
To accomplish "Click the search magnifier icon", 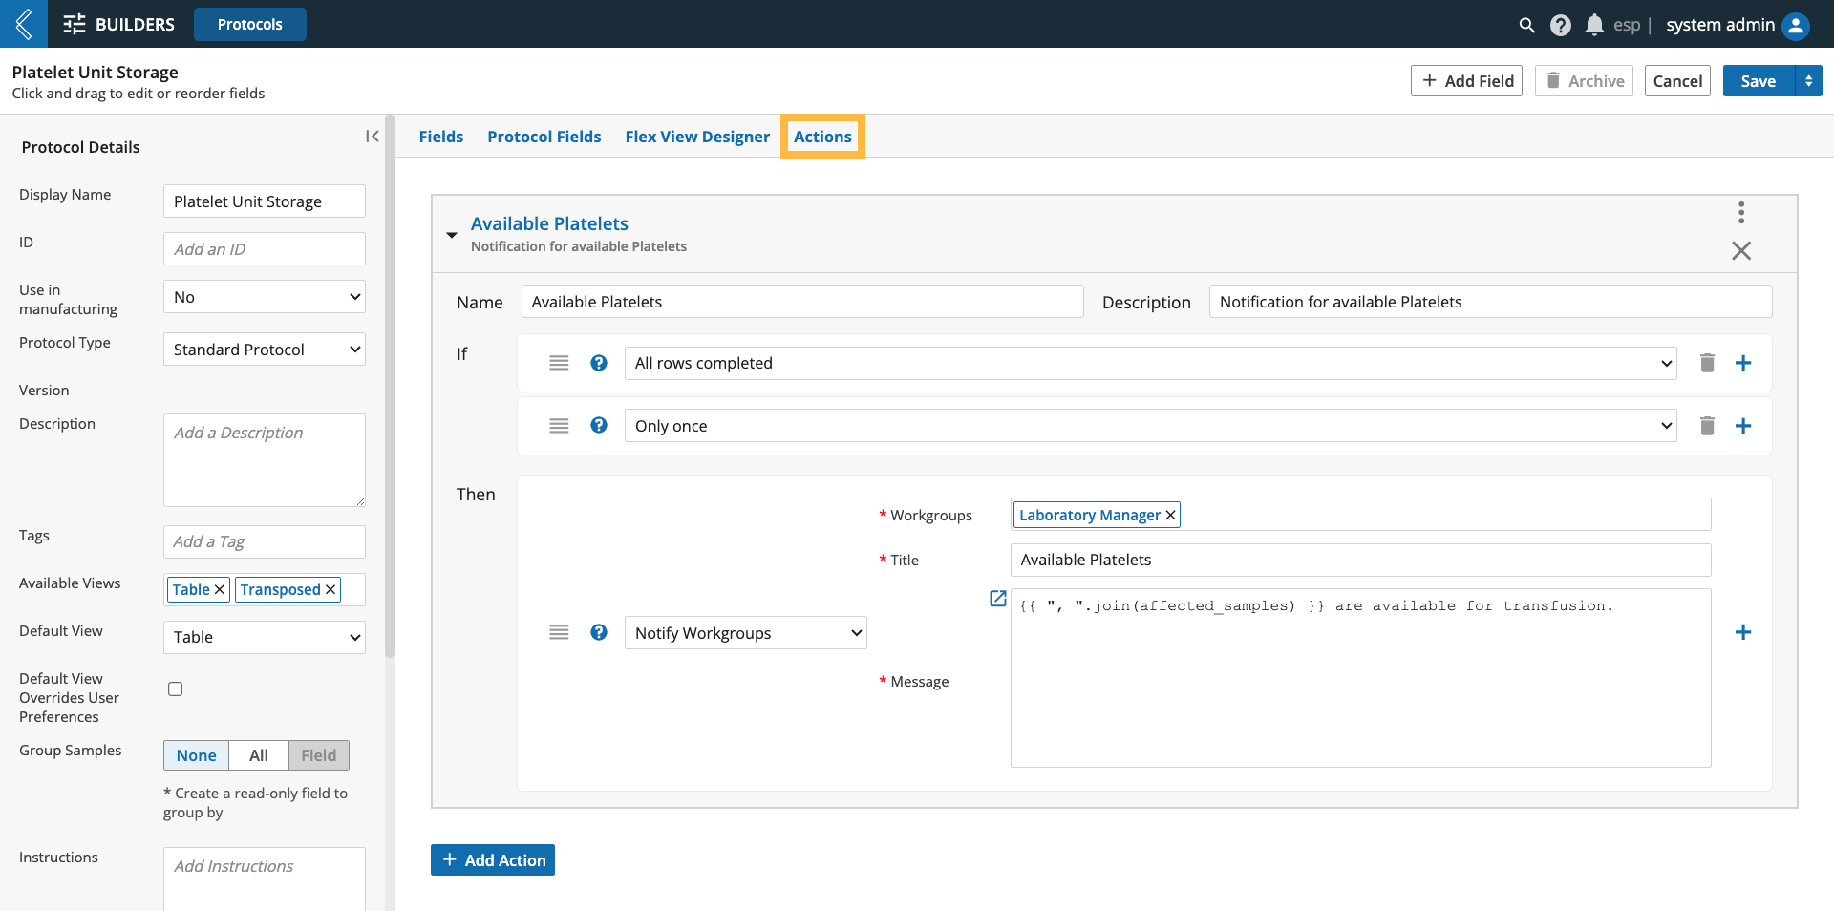I will 1526,25.
